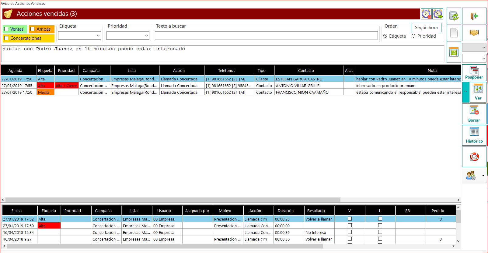Viewport: 488px width, 253px height.
Task: Exit via the door icon button
Action: point(474,16)
